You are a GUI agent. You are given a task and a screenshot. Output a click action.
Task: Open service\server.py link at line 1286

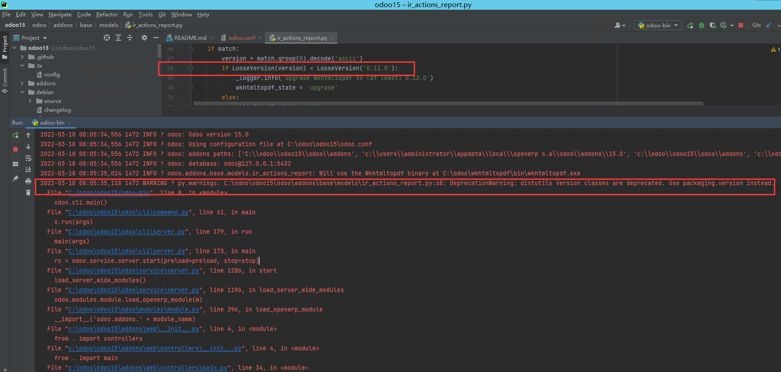[x=134, y=270]
